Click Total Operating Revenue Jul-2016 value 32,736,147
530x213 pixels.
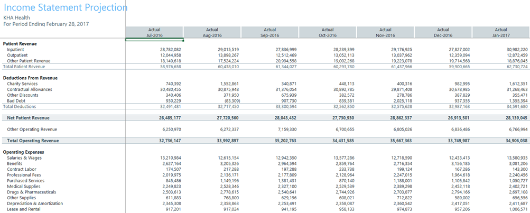170,141
